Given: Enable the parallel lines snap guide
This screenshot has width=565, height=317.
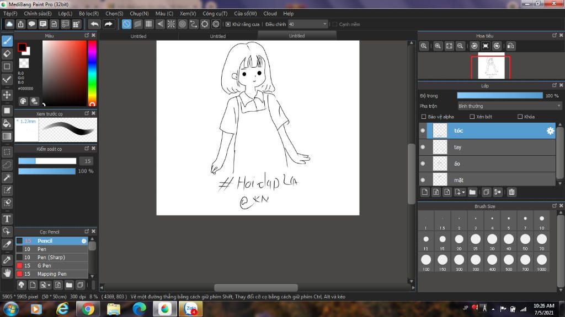Looking at the screenshot, I should point(137,24).
